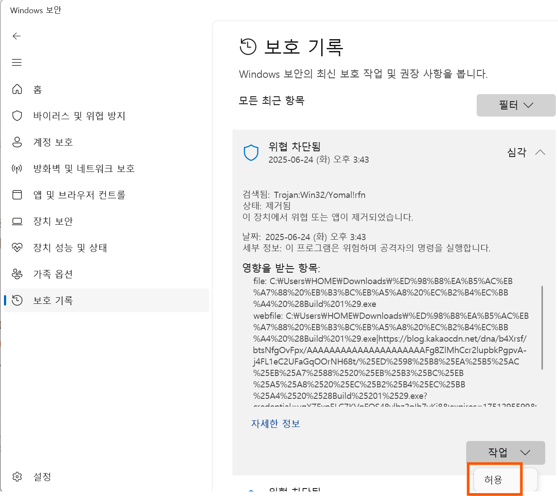558x496 pixels.
Task: Click the 모든 최근 항목 label
Action: [272, 101]
